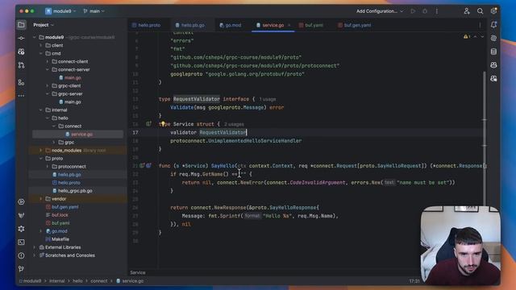Viewport: 516px width, 290px height.
Task: Open the Services tool window icon
Action: point(21,201)
